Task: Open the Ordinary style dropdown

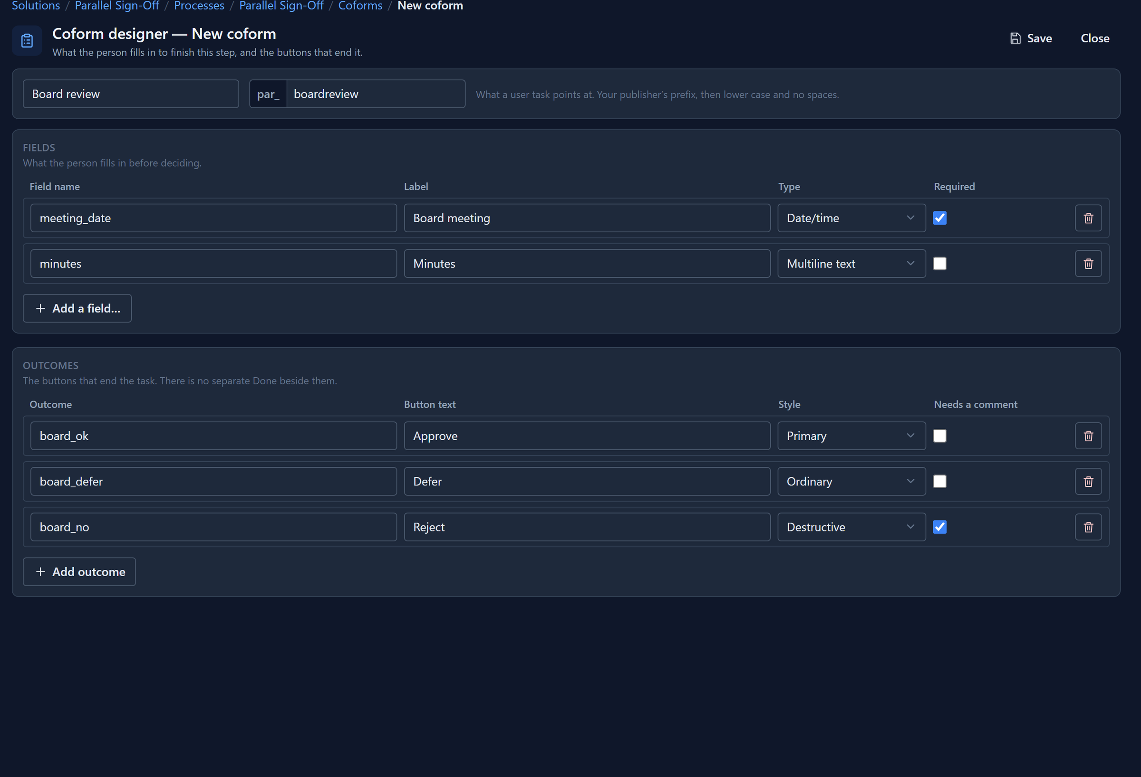Action: [851, 481]
